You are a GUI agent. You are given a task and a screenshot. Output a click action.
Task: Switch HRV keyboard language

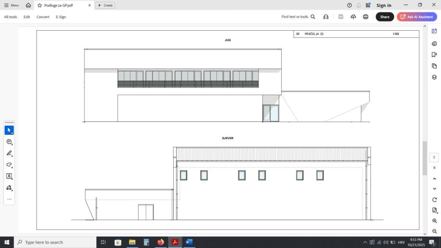[401, 242]
